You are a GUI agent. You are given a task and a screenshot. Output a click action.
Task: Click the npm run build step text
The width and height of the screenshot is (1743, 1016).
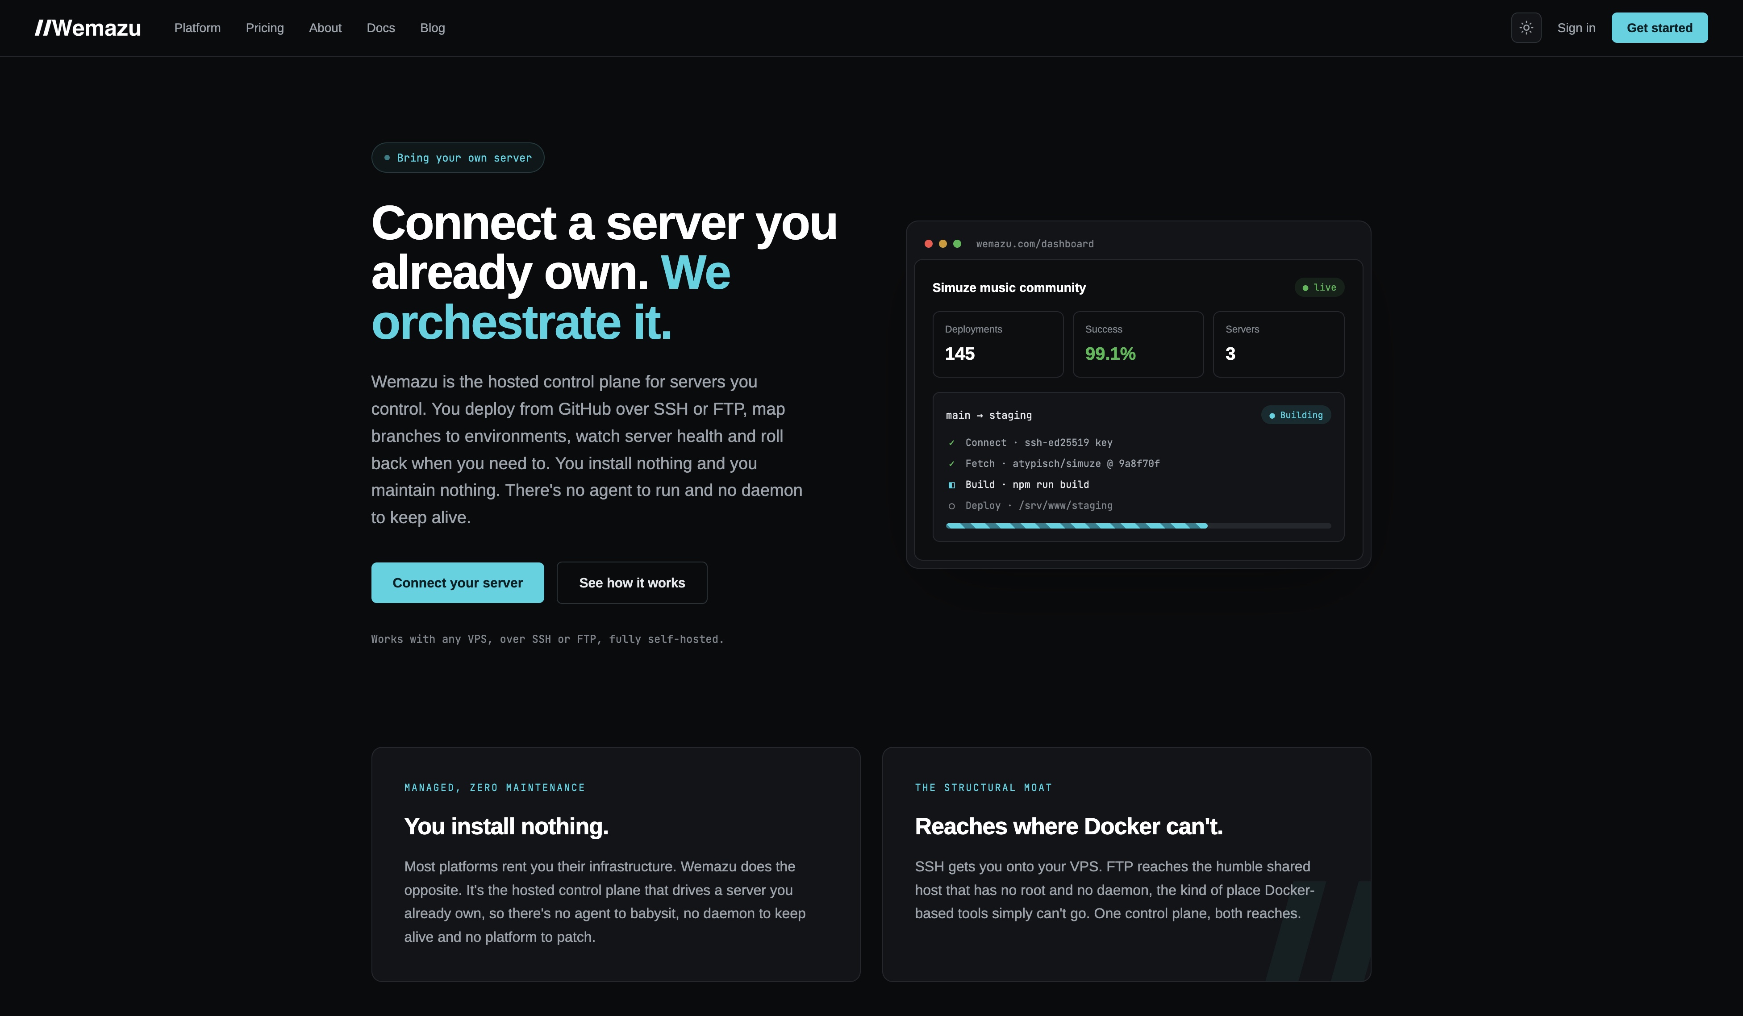1051,485
